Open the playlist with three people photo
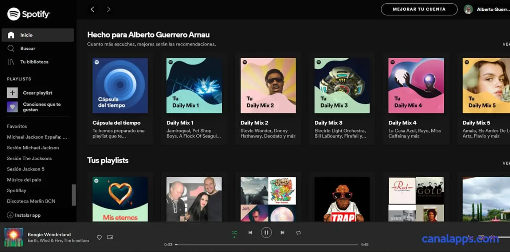The width and height of the screenshot is (510, 252). tap(194, 199)
